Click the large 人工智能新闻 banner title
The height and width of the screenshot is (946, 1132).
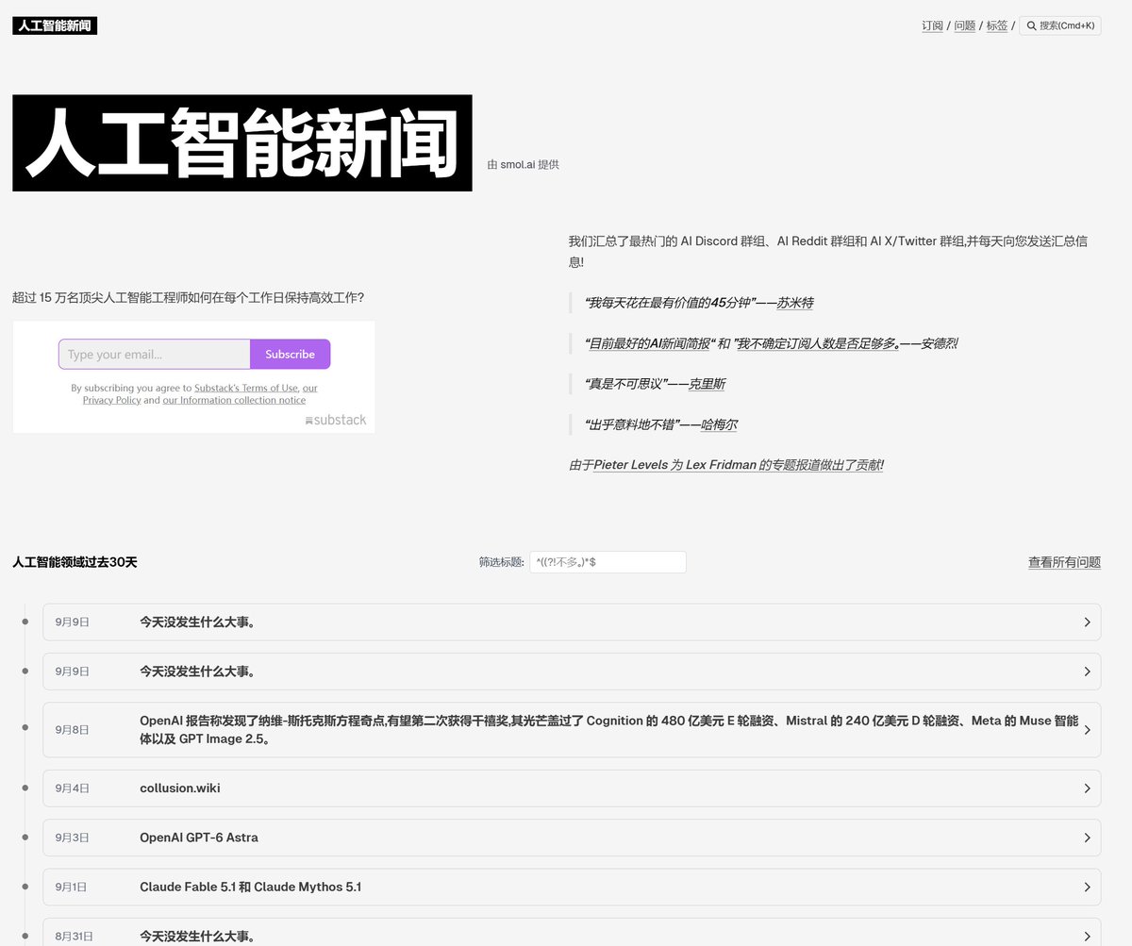242,142
